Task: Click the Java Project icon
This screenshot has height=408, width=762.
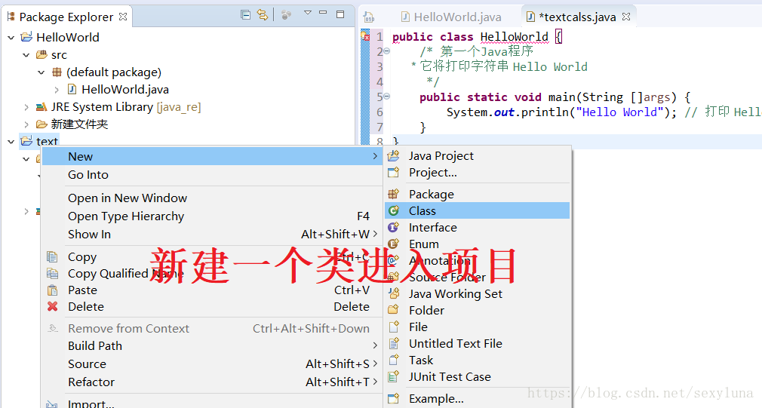Action: 394,156
